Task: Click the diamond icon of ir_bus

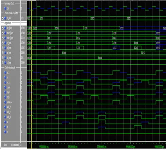Action: click(5, 18)
